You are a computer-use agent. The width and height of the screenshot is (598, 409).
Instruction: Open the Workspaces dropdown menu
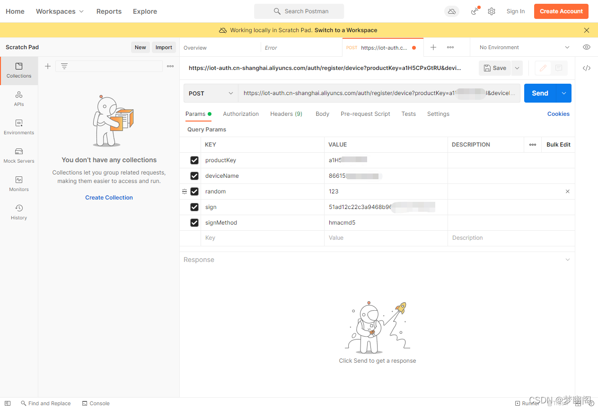pyautogui.click(x=60, y=11)
